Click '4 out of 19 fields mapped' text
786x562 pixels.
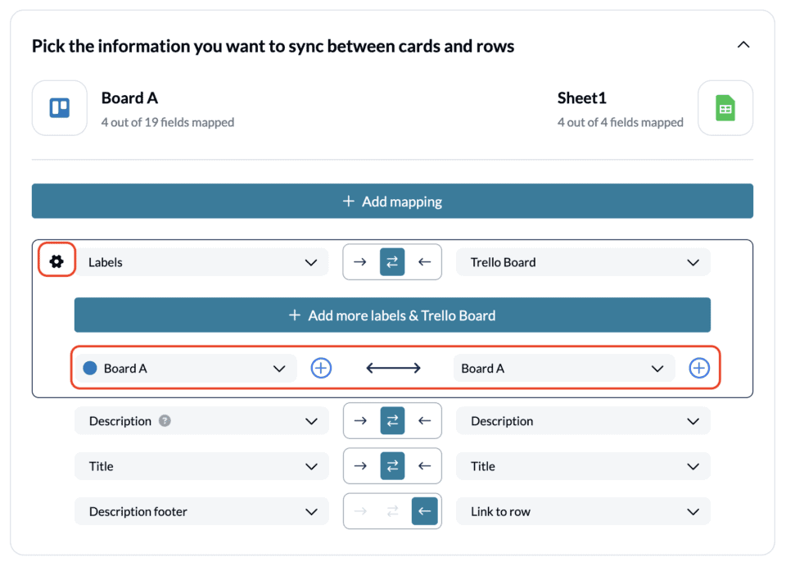click(168, 122)
